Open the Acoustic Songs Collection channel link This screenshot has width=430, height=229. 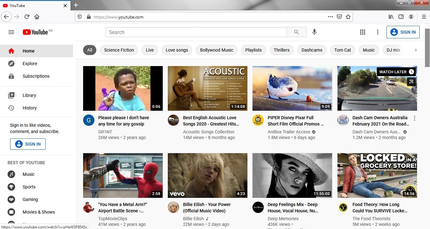(208, 132)
